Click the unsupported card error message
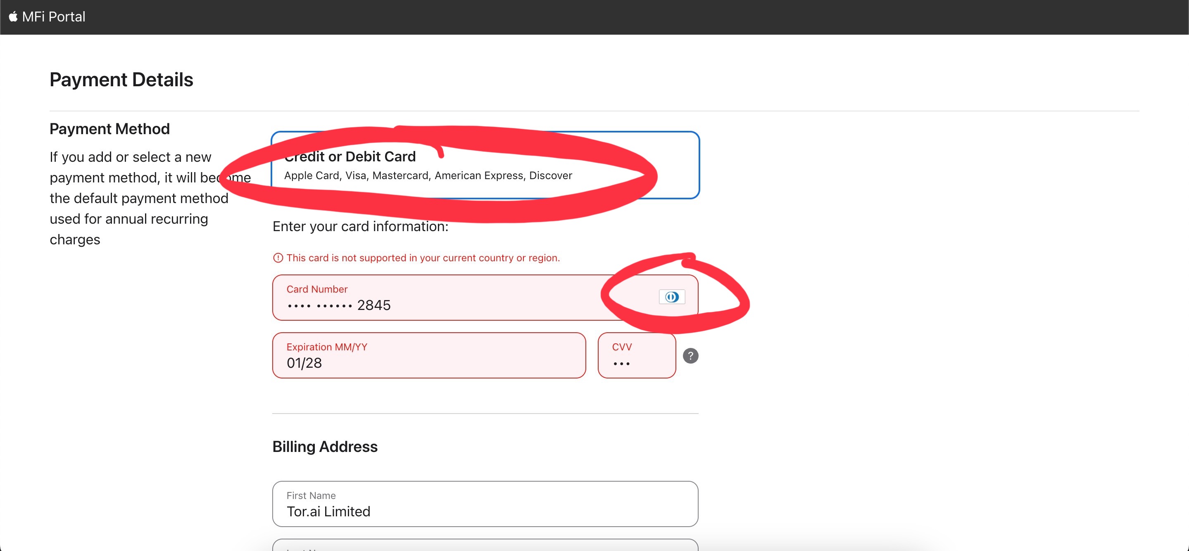 [422, 258]
